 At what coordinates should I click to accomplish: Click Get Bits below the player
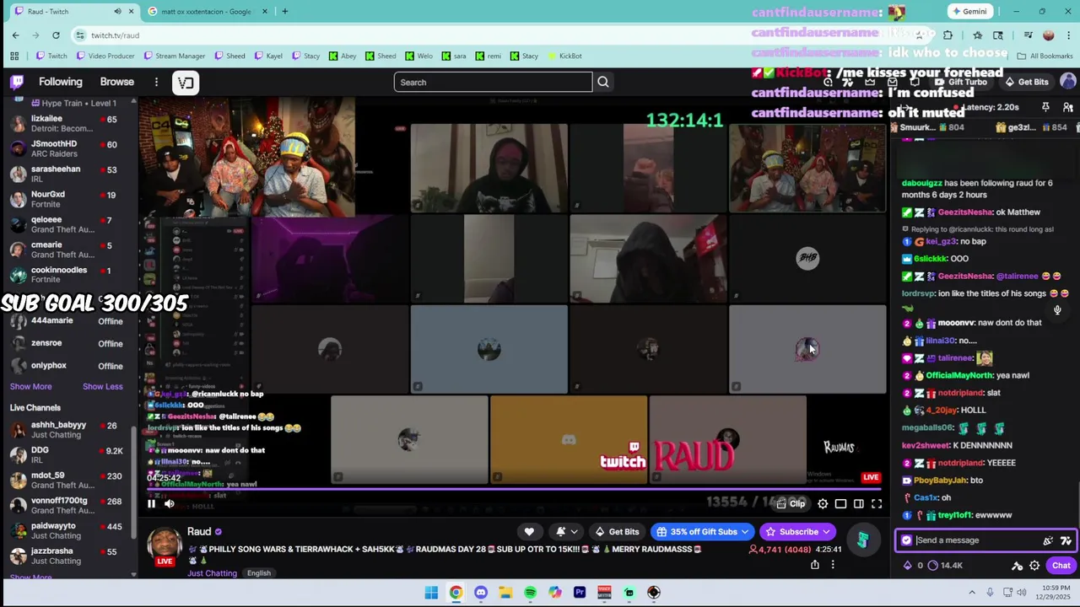point(617,532)
